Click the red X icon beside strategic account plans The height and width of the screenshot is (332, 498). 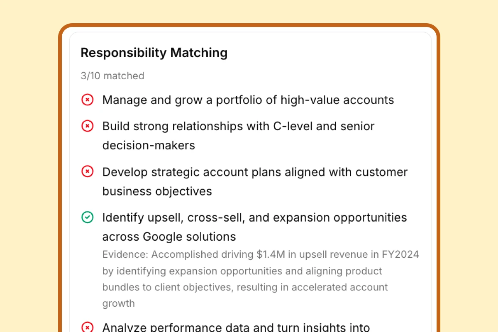[87, 172]
